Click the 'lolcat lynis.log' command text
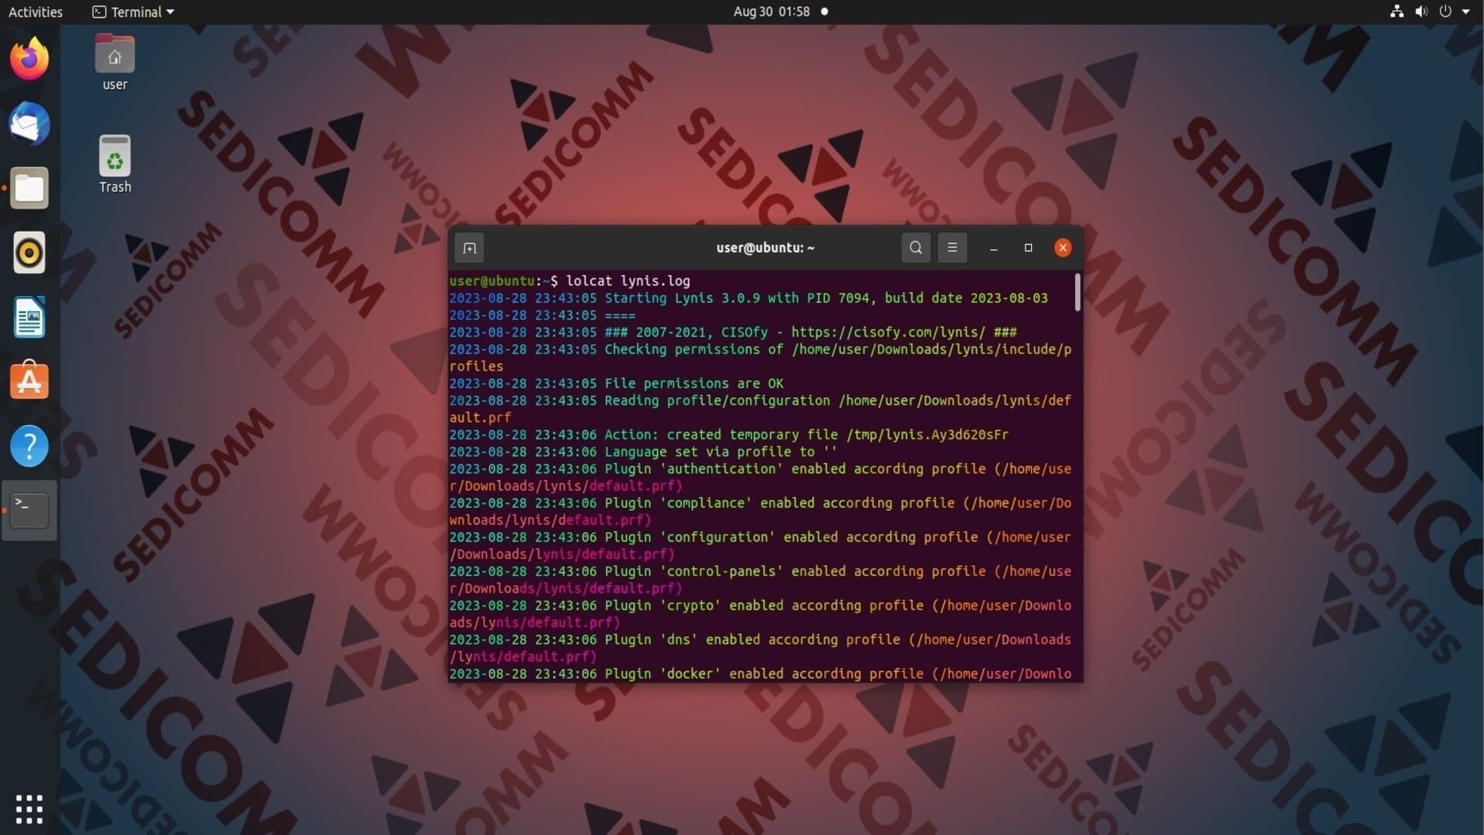 (x=628, y=281)
